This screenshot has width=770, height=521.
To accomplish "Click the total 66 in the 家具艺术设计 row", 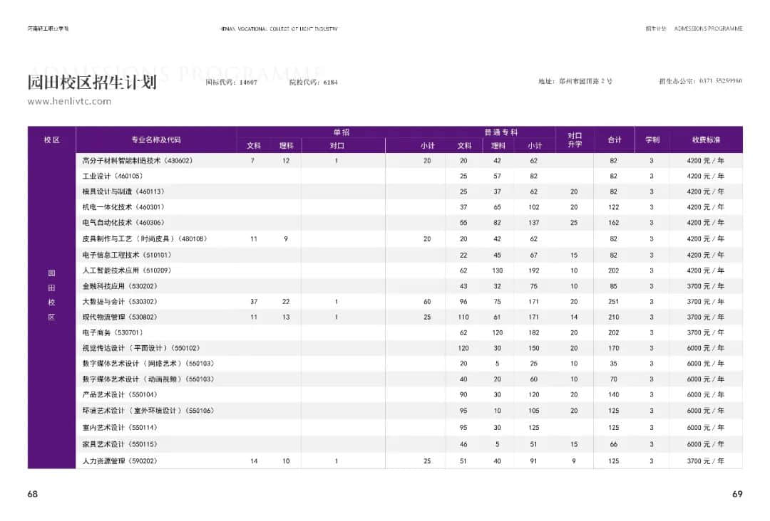I will pos(614,445).
